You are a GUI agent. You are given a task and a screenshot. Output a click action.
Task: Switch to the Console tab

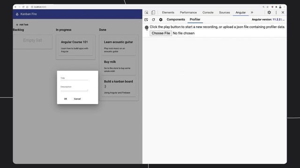(x=208, y=13)
